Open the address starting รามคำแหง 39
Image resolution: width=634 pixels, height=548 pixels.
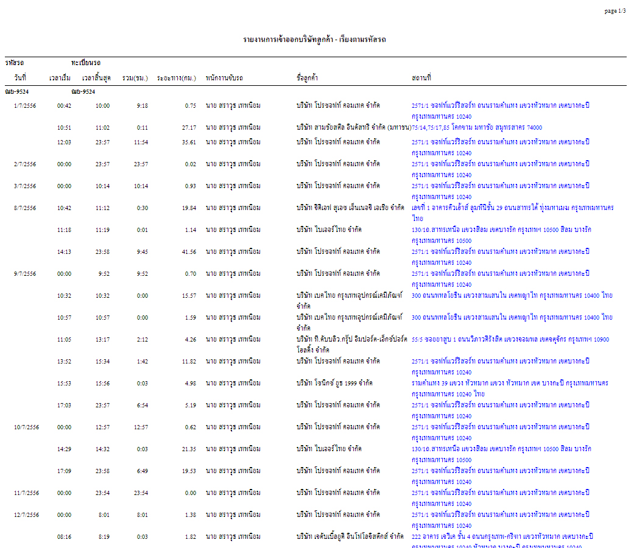[x=510, y=388]
